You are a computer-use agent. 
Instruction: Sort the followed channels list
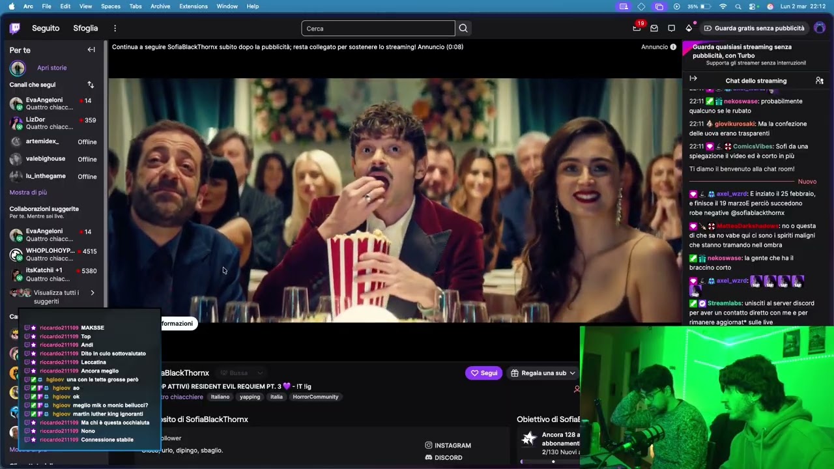click(91, 85)
